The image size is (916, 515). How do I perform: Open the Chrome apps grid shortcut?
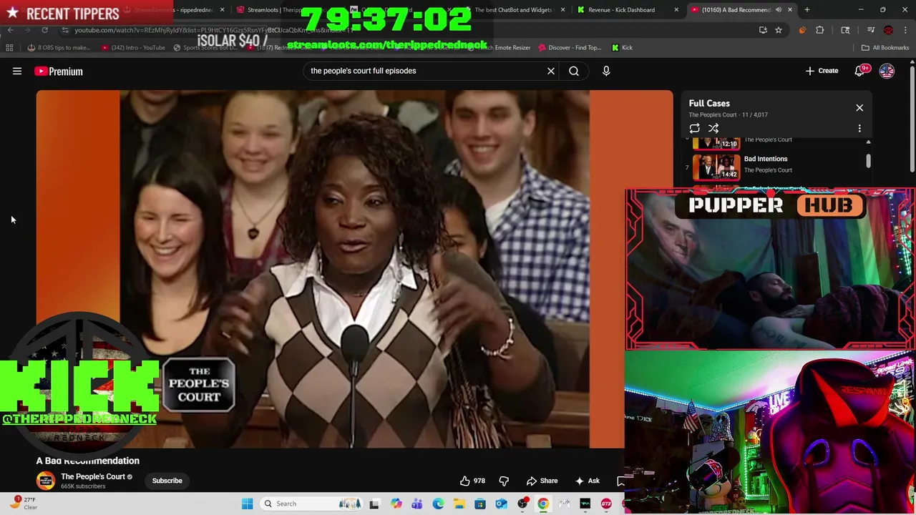[9, 47]
